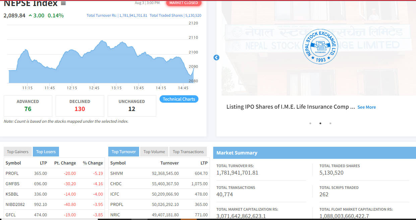
Task: Click the -5.19 percent change cell
Action: (x=98, y=174)
